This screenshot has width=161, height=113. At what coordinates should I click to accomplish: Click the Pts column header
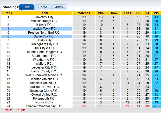156,13
